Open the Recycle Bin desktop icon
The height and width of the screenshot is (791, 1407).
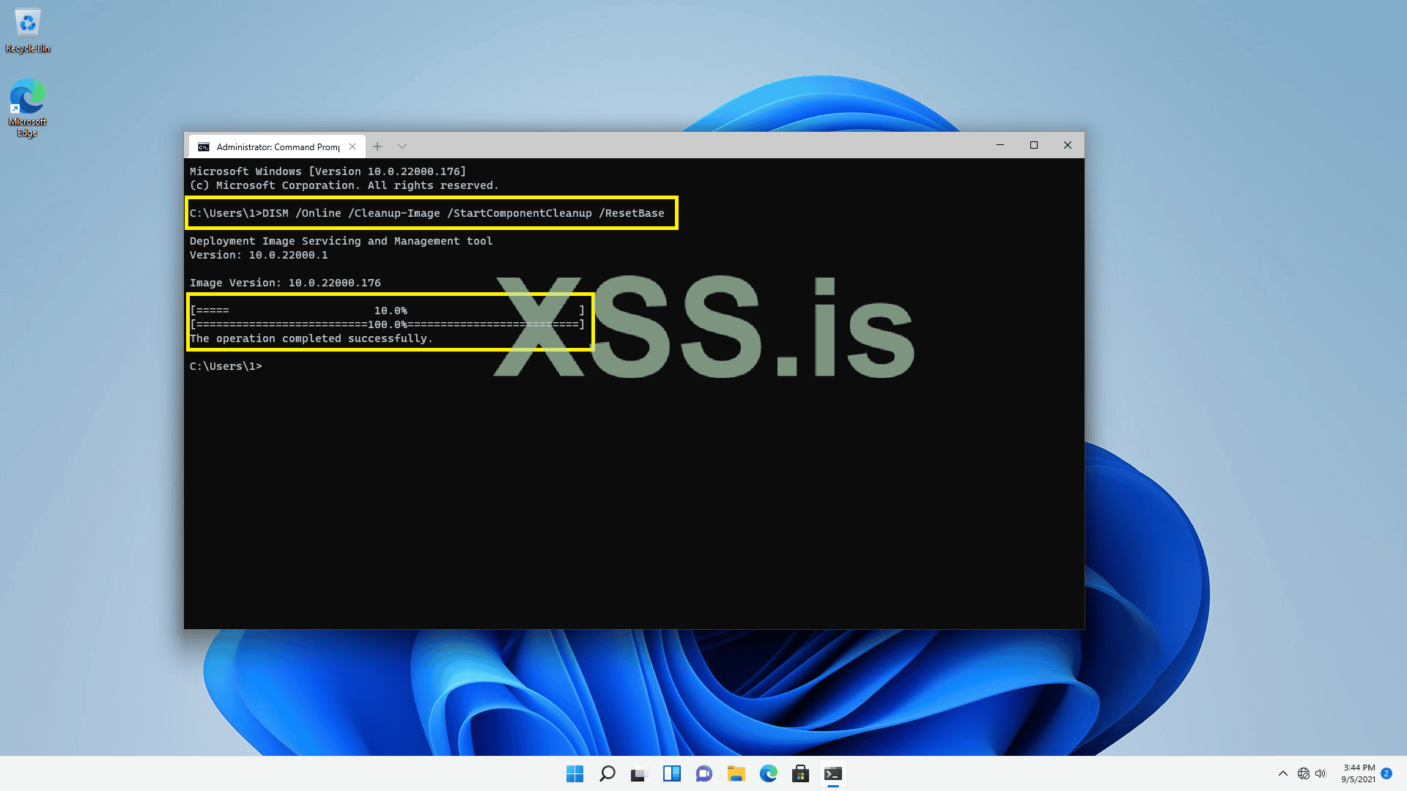28,31
